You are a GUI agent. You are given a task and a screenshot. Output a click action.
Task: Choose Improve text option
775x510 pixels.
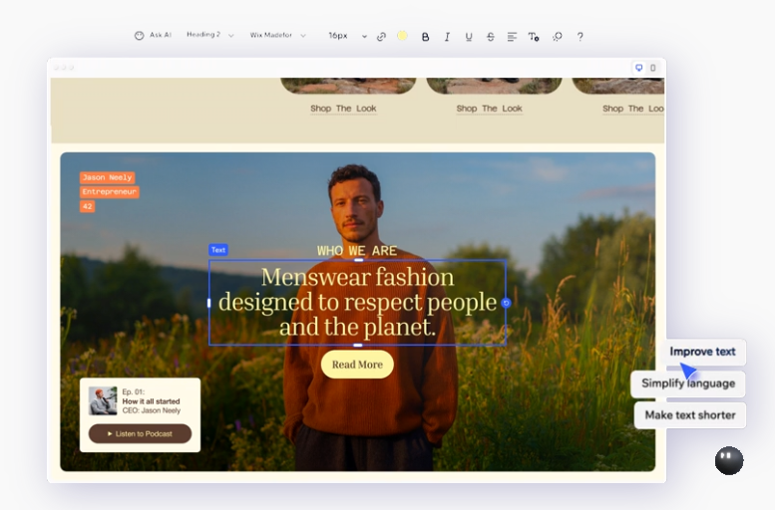tap(702, 352)
